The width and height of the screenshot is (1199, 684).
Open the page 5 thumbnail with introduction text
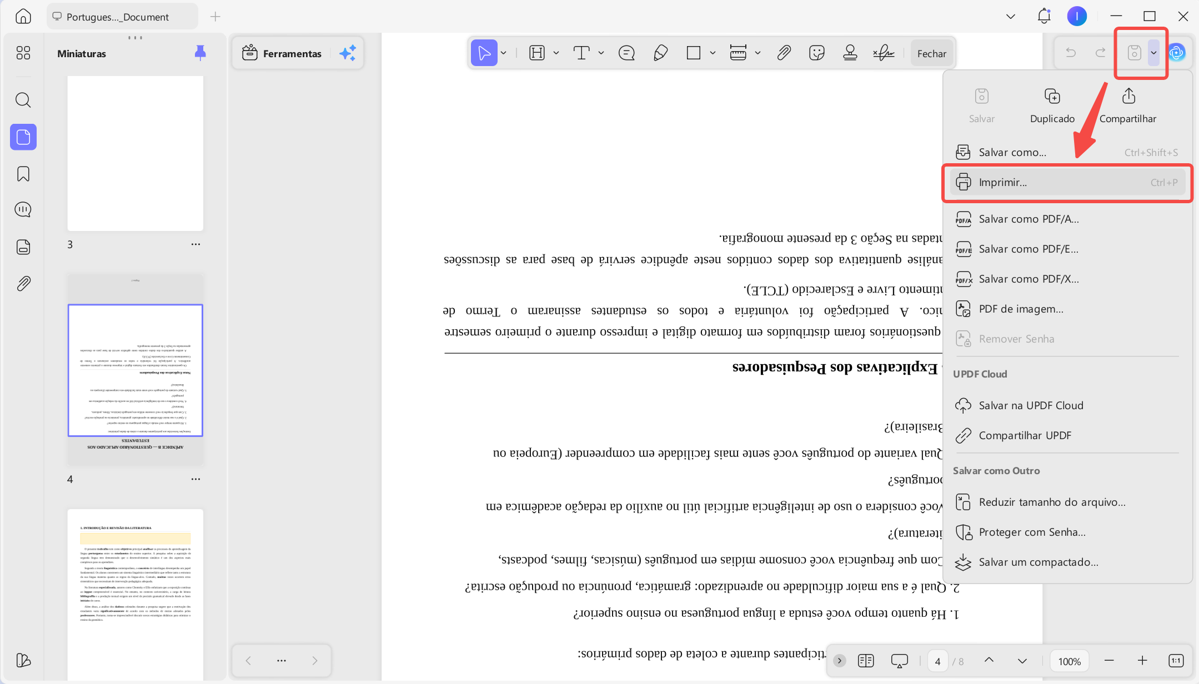[135, 594]
